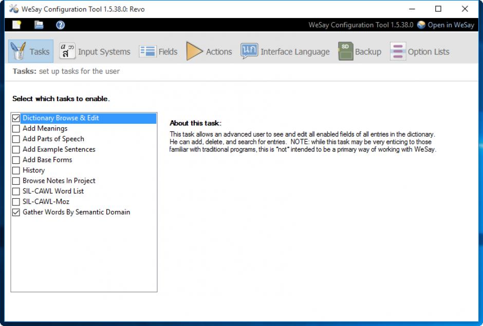Click the Input Systems icon
This screenshot has height=326, width=483.
67,51
